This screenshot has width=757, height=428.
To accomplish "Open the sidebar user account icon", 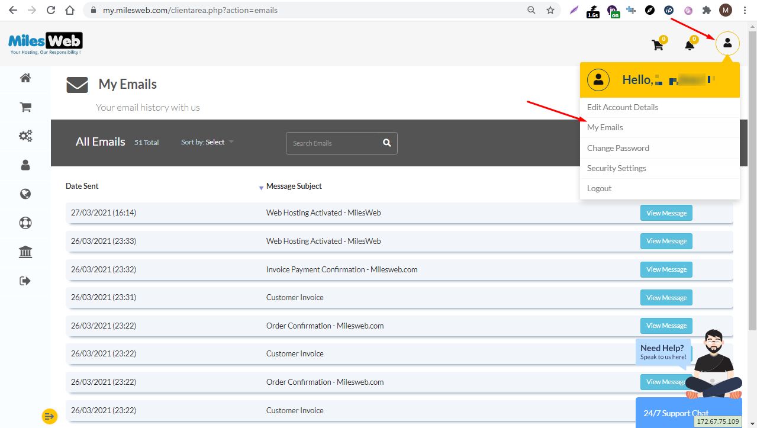I will pos(25,165).
